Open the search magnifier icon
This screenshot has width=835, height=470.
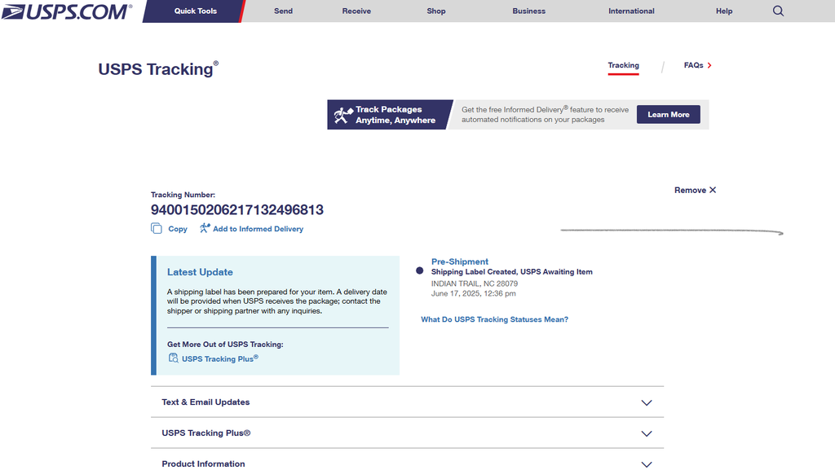tap(778, 11)
